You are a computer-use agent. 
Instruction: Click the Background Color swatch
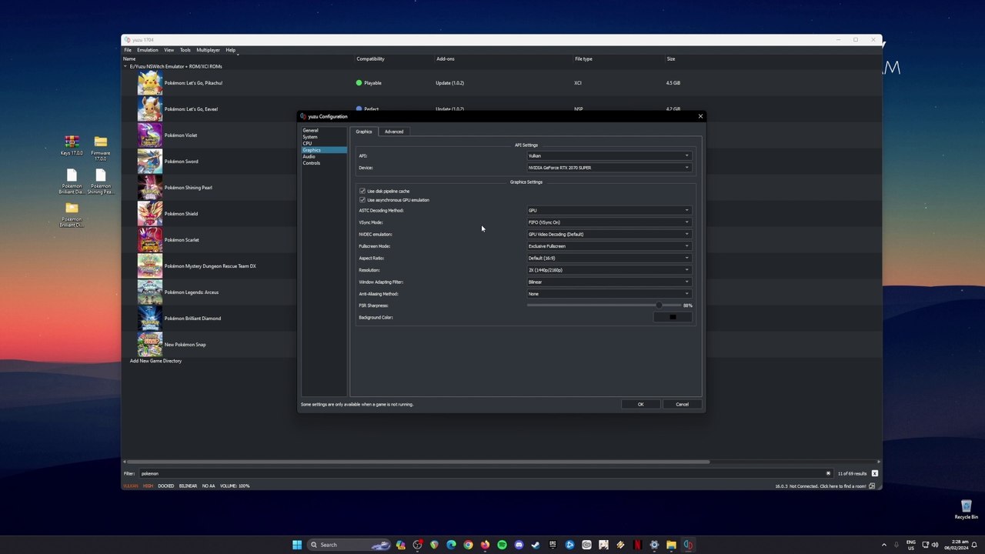(673, 317)
